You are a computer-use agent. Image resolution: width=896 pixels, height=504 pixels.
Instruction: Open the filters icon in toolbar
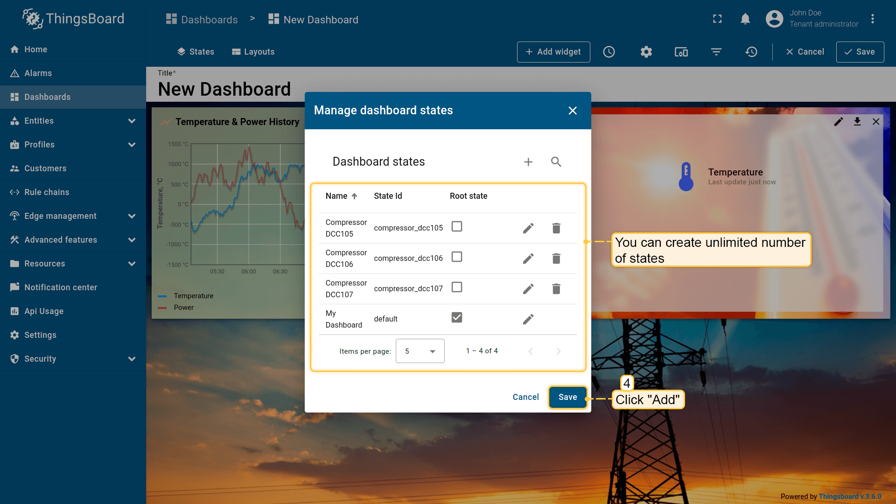pyautogui.click(x=716, y=52)
